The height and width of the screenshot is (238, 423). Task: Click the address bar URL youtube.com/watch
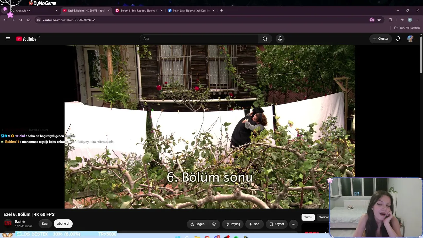tap(69, 20)
